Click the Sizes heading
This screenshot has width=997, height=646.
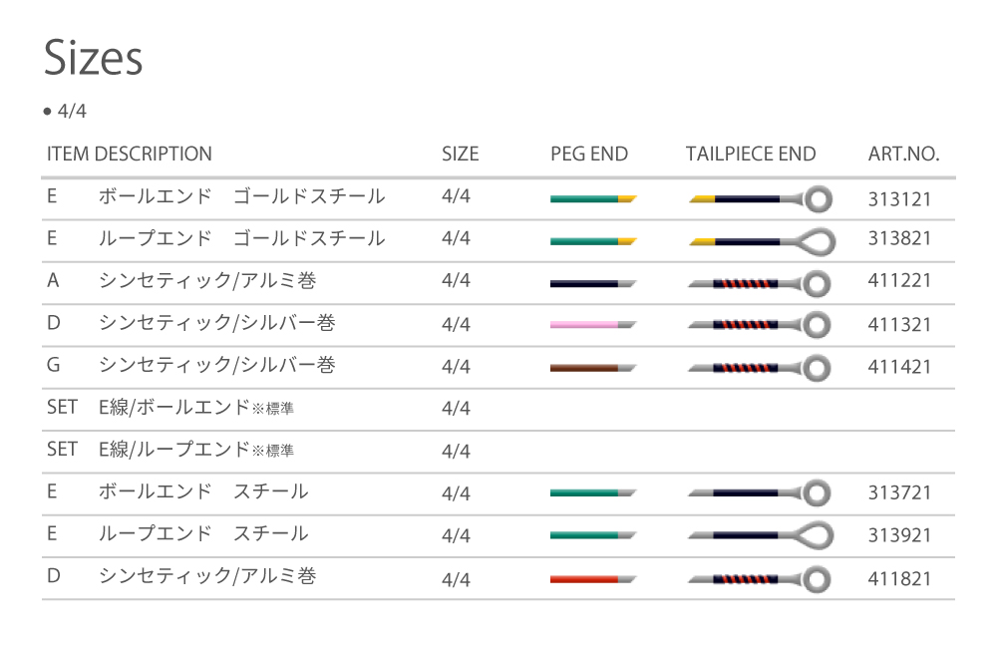tap(94, 59)
